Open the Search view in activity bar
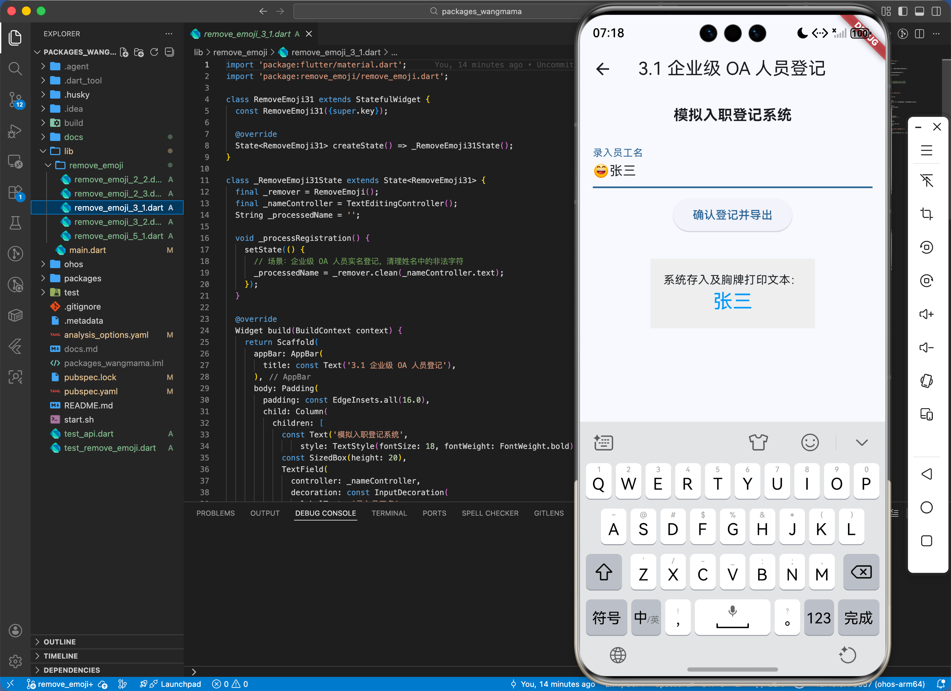 click(15, 68)
